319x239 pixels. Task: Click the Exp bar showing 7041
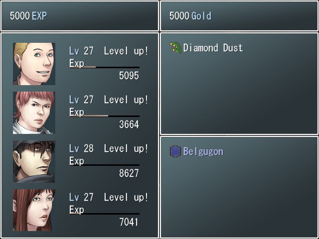pos(104,214)
